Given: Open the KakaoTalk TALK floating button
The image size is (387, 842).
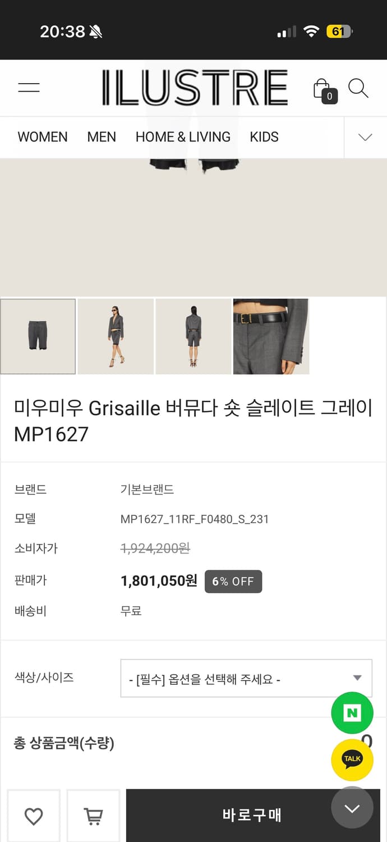Looking at the screenshot, I should 352,759.
